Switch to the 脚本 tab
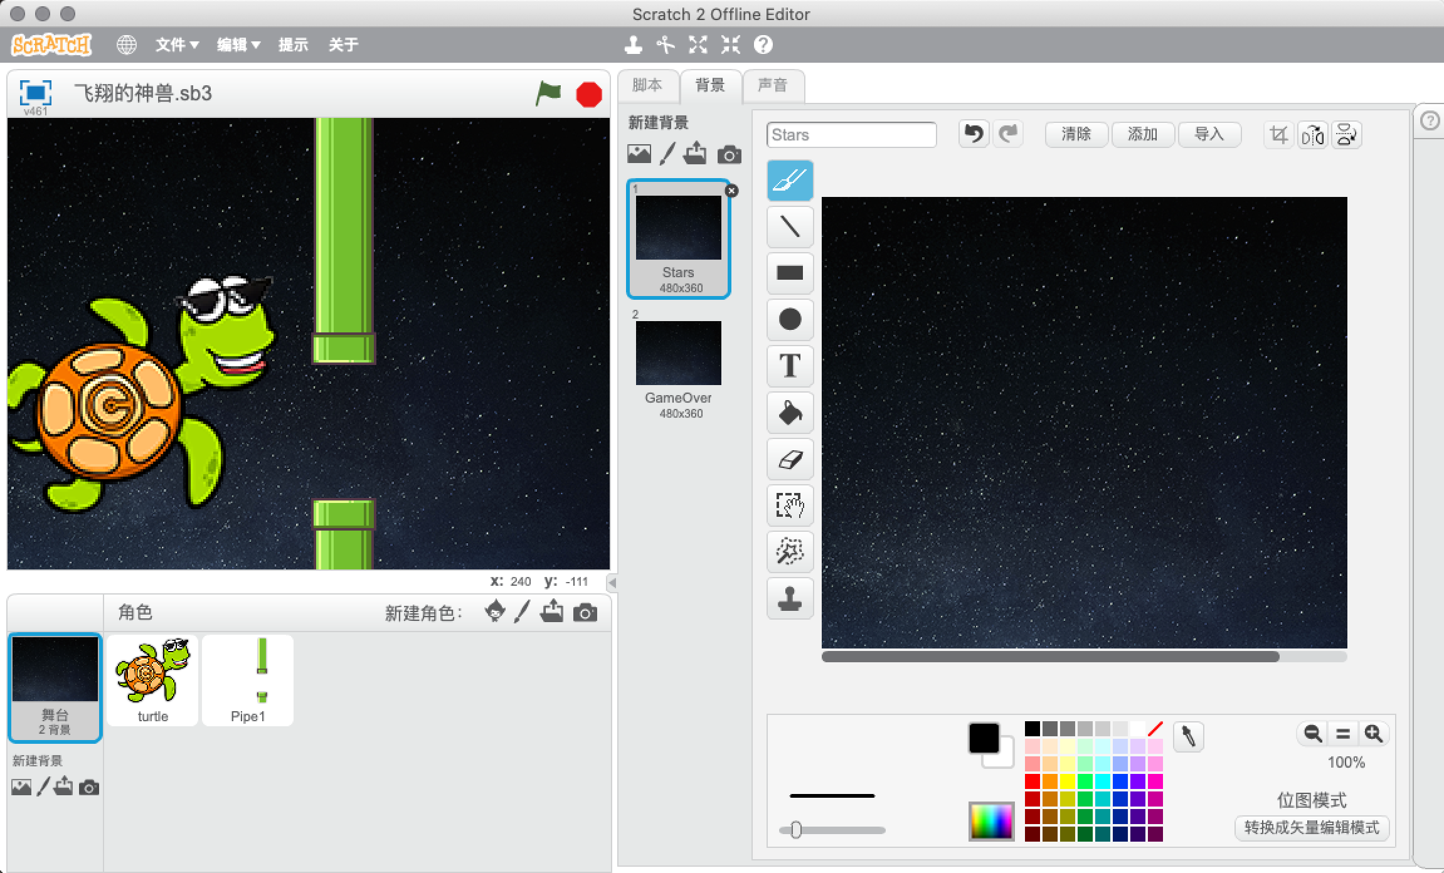Viewport: 1444px width, 873px height. pyautogui.click(x=647, y=86)
